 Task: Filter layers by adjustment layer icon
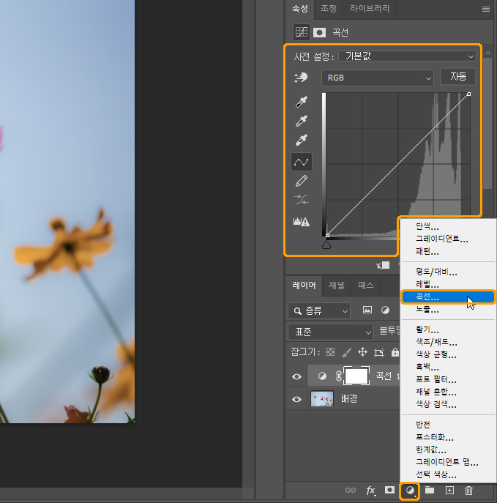385,310
